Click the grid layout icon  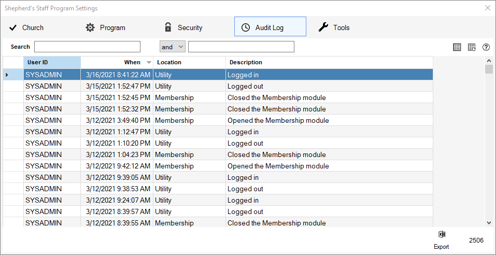(457, 47)
